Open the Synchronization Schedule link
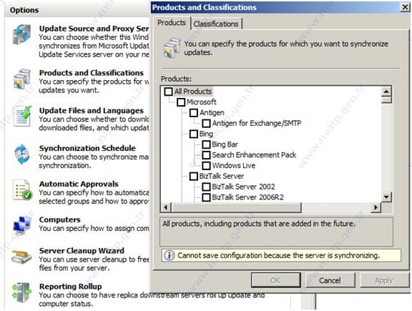 tap(87, 148)
